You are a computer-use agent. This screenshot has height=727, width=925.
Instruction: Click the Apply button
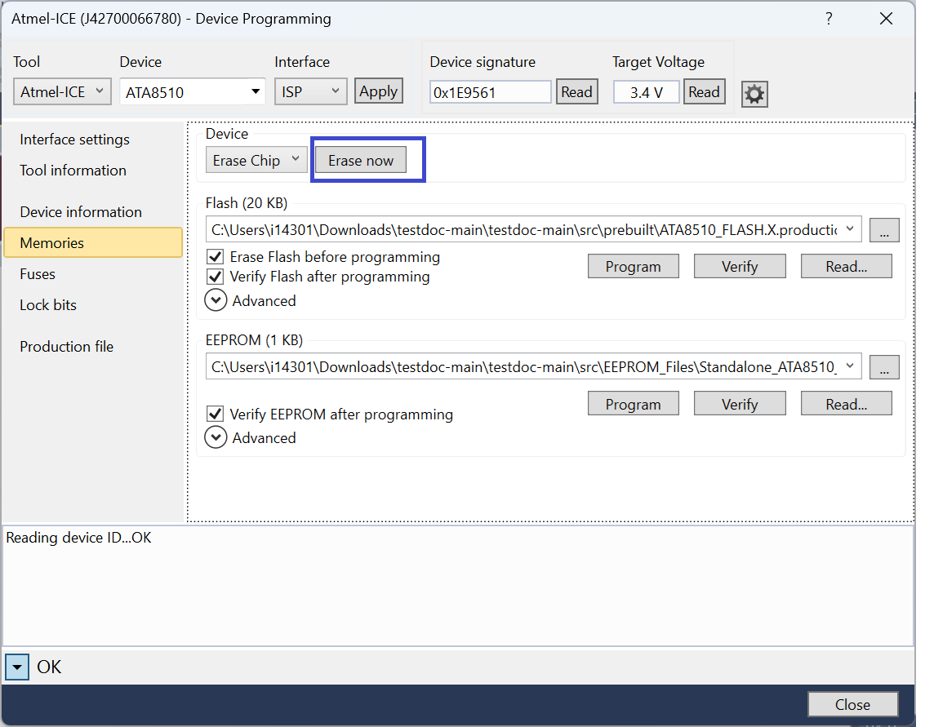coord(379,91)
